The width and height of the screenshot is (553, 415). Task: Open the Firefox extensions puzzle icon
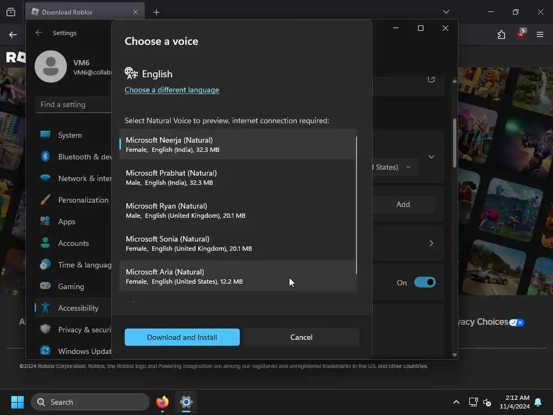tap(501, 35)
